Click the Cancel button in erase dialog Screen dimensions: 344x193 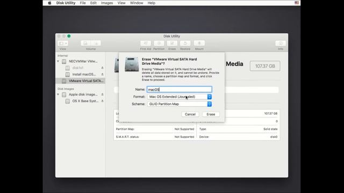(190, 114)
